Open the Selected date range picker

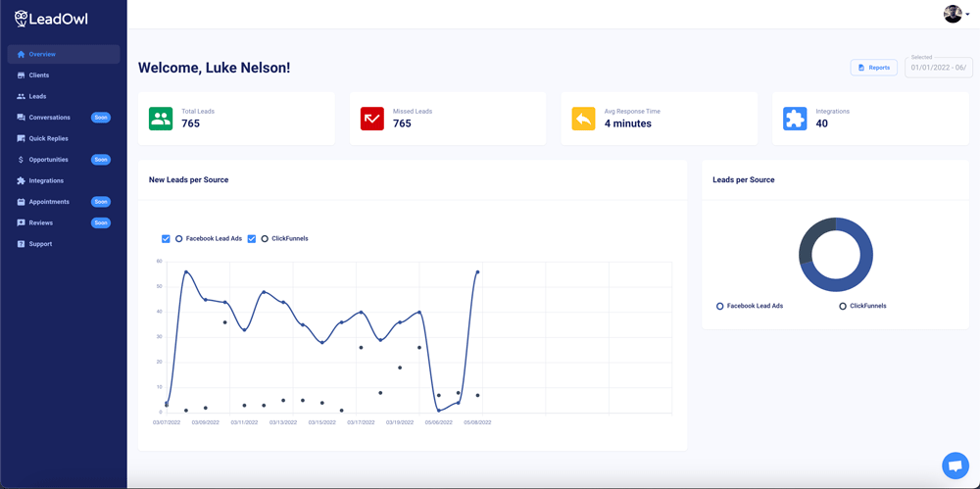tap(938, 68)
